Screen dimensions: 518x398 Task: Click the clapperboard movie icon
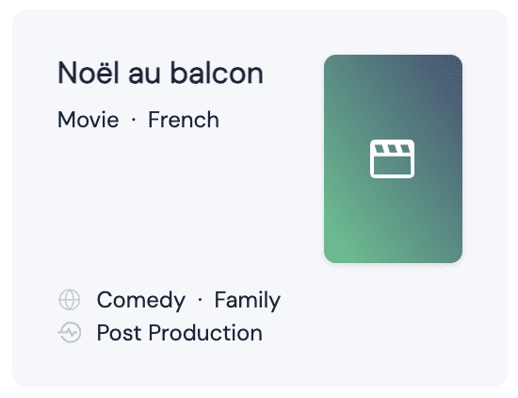pos(392,158)
